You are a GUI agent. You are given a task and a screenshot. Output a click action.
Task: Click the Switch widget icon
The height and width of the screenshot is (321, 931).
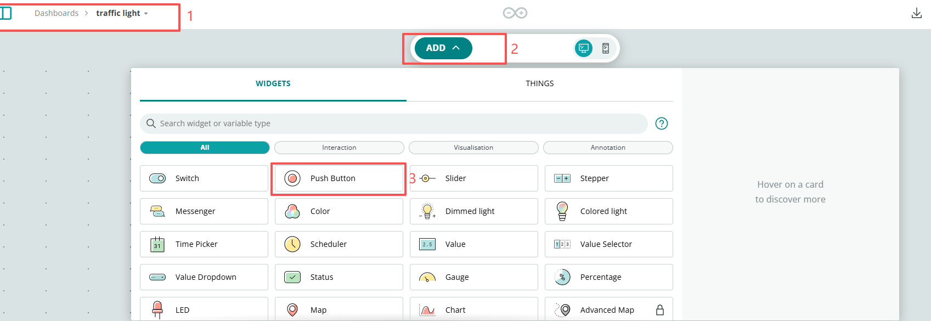coord(157,178)
